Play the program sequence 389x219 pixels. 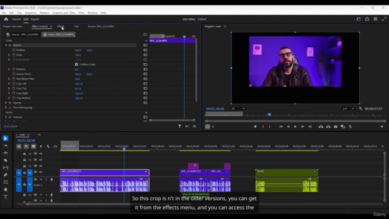295,127
